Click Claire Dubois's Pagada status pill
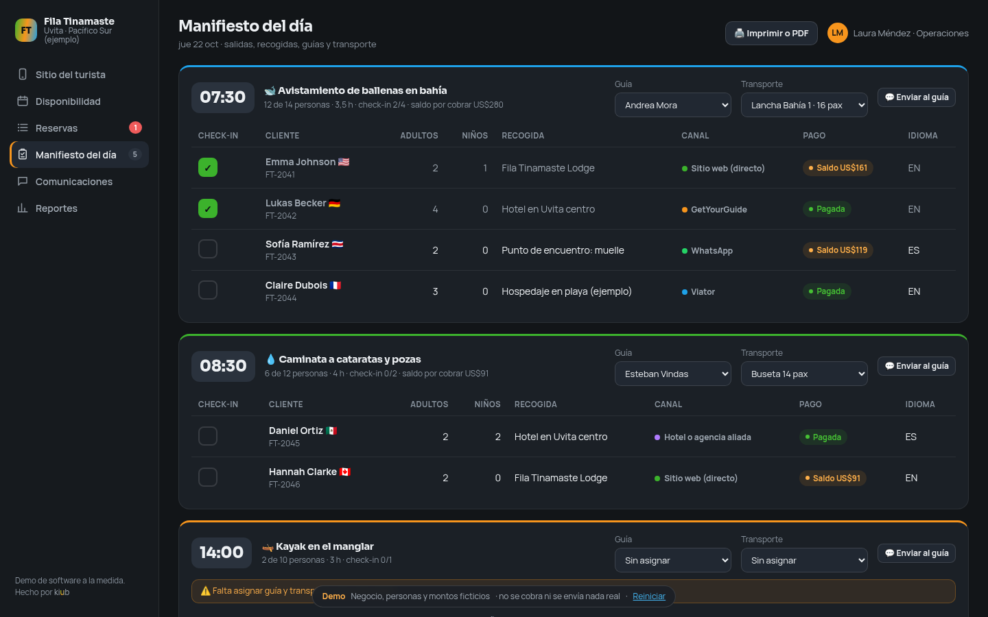 click(x=827, y=291)
